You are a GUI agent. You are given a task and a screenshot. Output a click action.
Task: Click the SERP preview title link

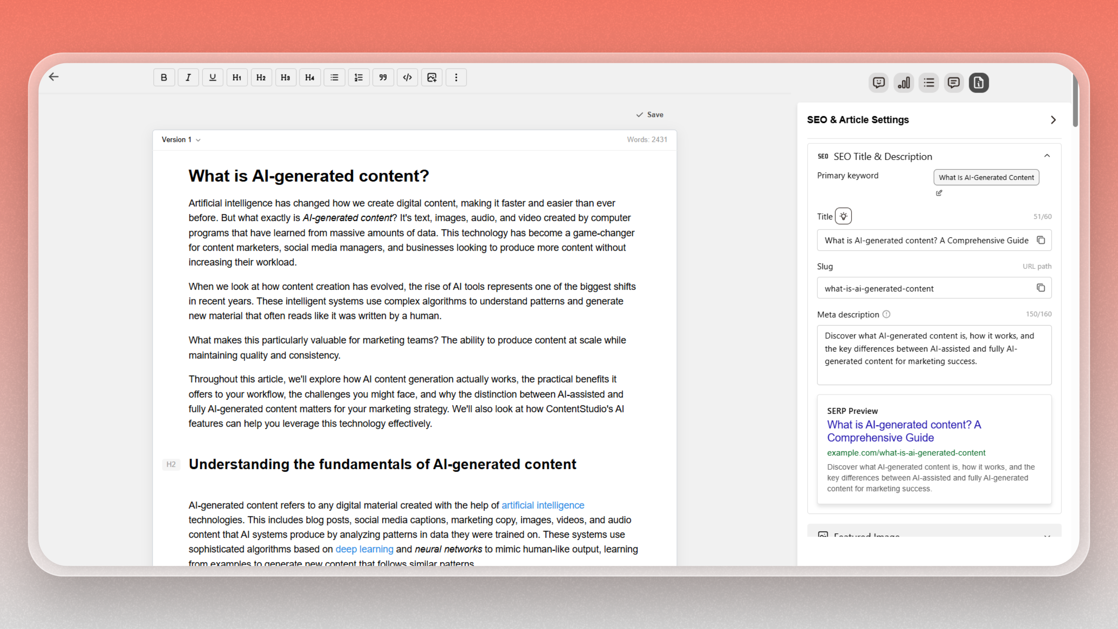904,431
